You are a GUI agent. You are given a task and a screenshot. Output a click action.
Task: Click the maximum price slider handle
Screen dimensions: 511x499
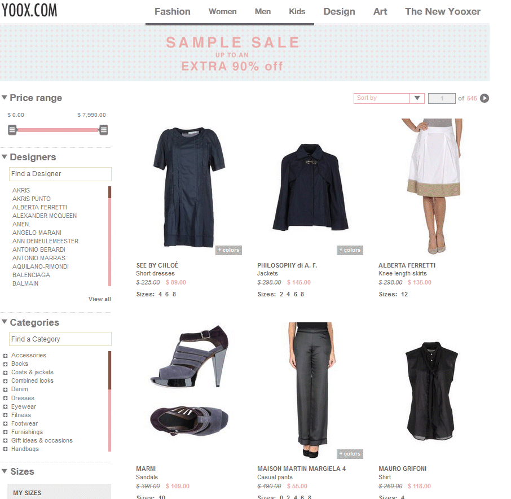(104, 130)
